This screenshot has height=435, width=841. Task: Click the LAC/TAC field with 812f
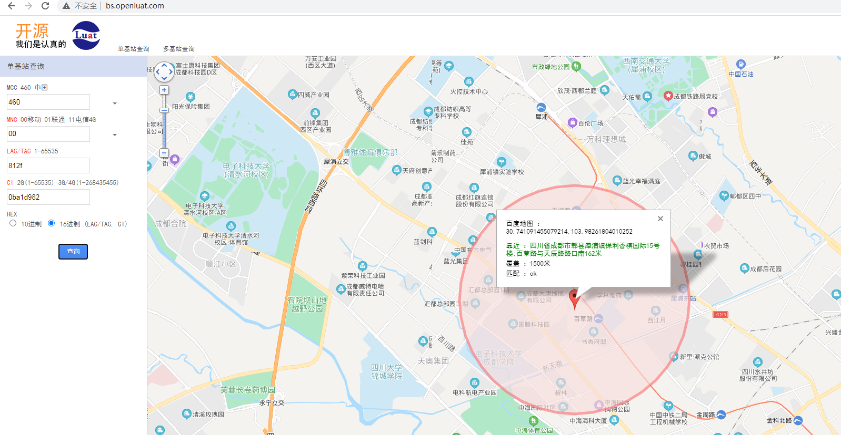pos(48,165)
